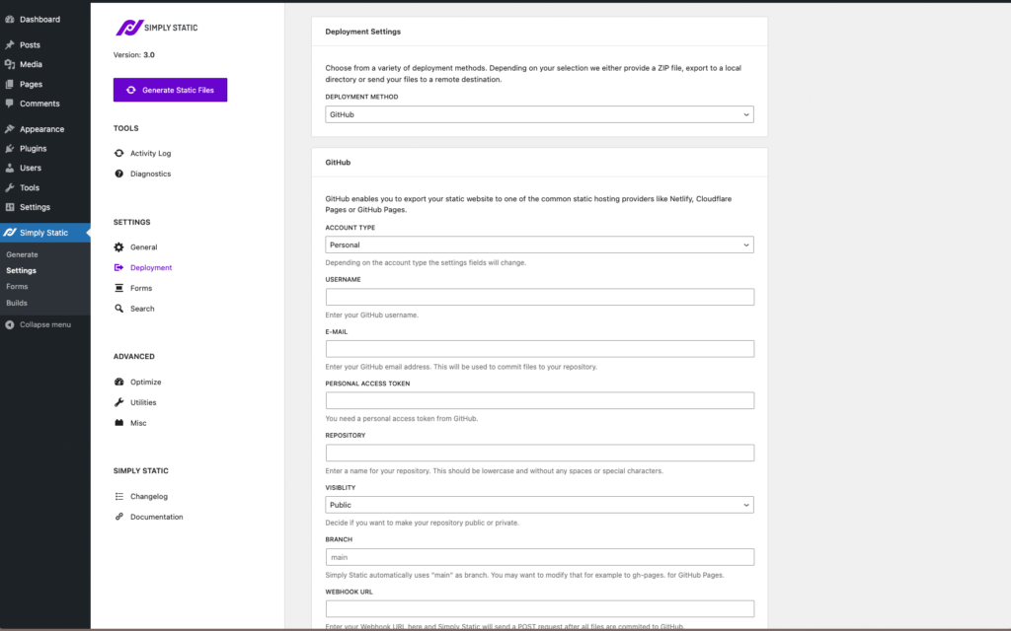Click the Dashboard menu label
Screen dimensions: 1011x631
pyautogui.click(x=39, y=20)
